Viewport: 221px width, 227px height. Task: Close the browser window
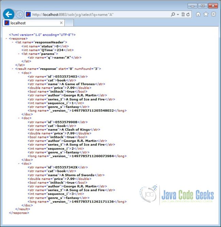click(213, 6)
